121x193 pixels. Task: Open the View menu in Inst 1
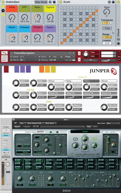(23, 123)
